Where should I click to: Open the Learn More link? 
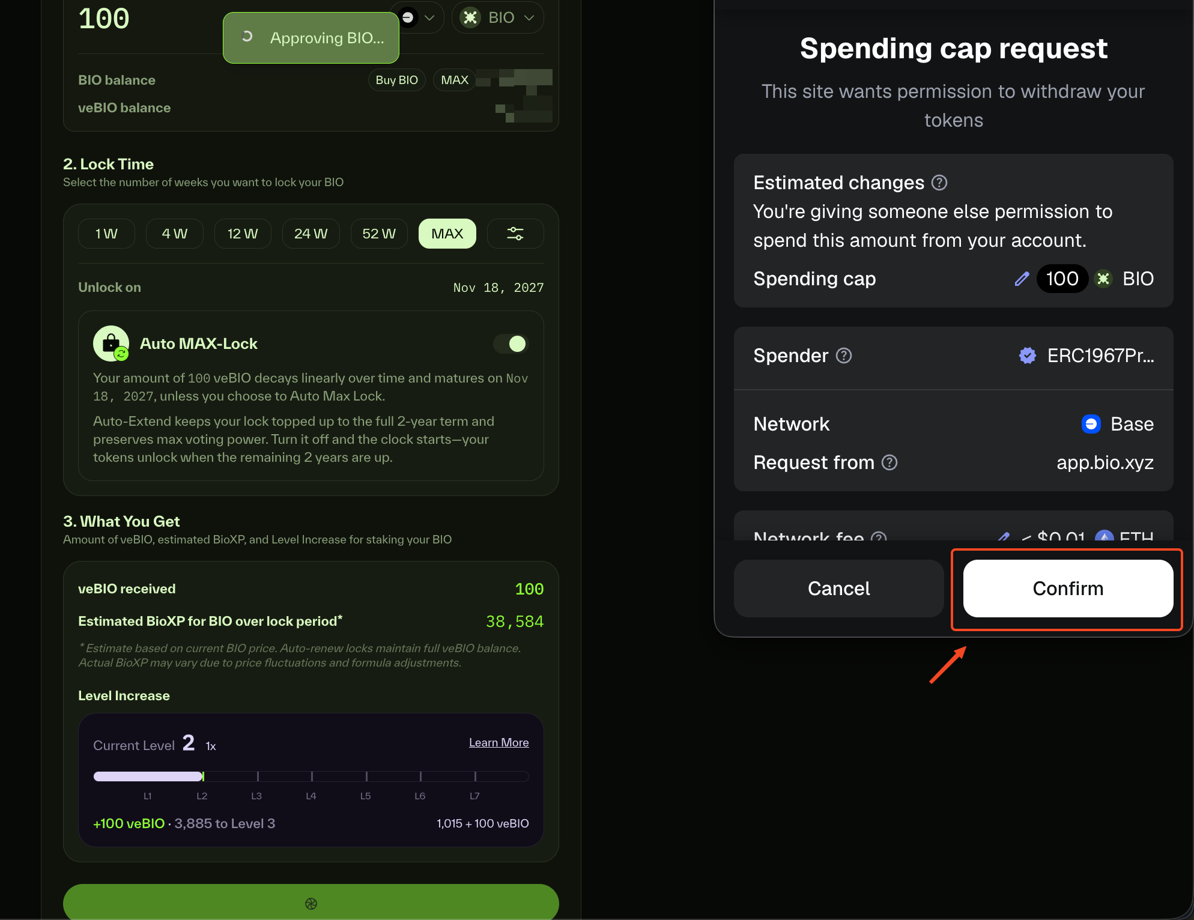pos(499,742)
